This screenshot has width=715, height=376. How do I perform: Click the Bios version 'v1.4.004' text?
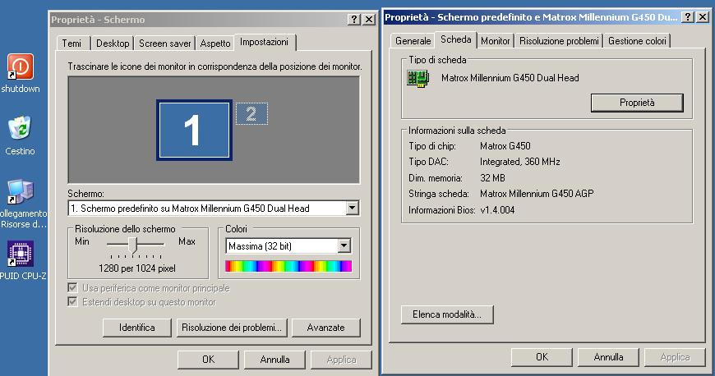497,210
